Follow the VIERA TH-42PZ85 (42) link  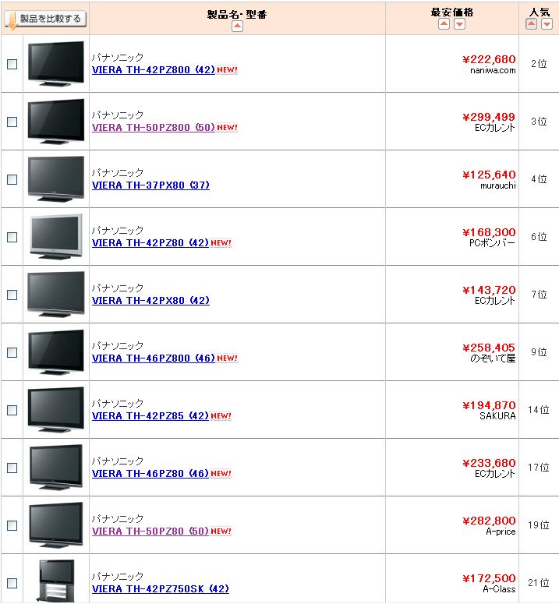point(150,416)
